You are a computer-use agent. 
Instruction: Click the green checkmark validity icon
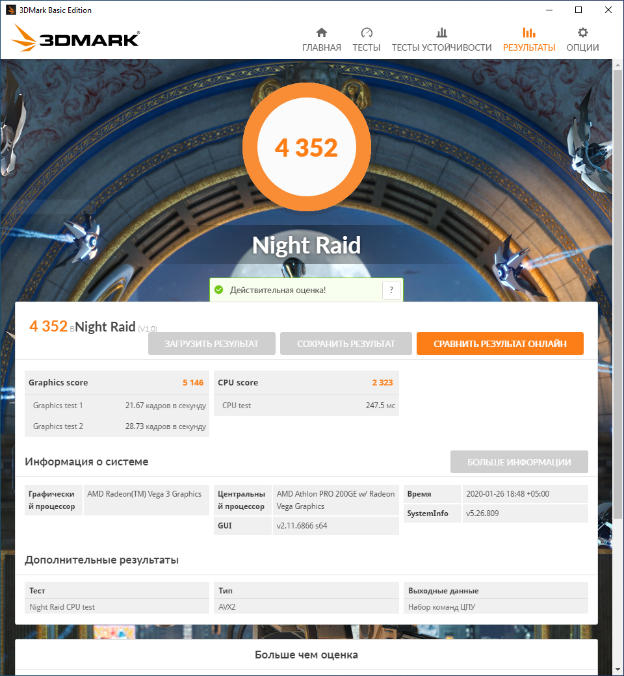point(218,290)
